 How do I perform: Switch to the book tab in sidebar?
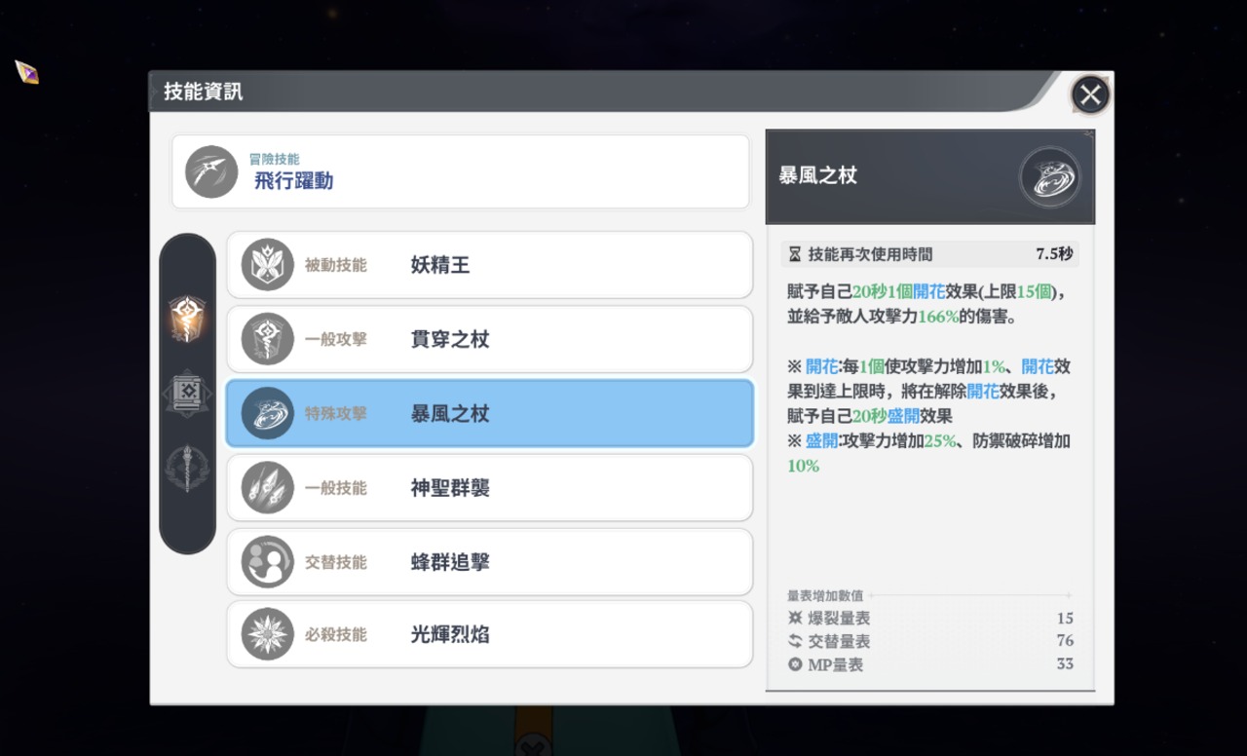(x=186, y=394)
